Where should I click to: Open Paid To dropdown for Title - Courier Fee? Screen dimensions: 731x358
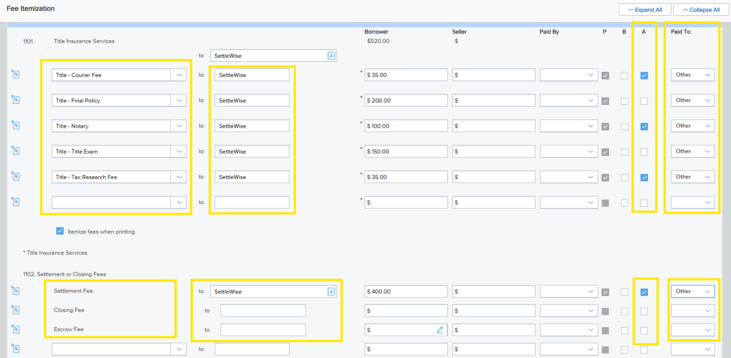693,75
